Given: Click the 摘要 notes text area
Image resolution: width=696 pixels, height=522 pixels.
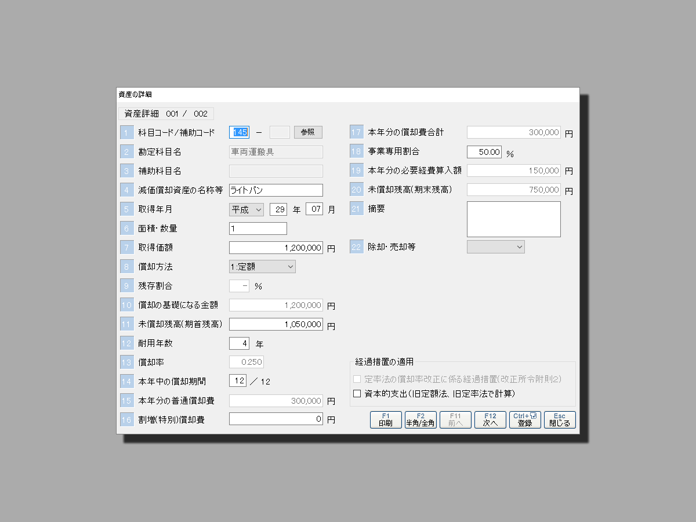Looking at the screenshot, I should pyautogui.click(x=513, y=219).
